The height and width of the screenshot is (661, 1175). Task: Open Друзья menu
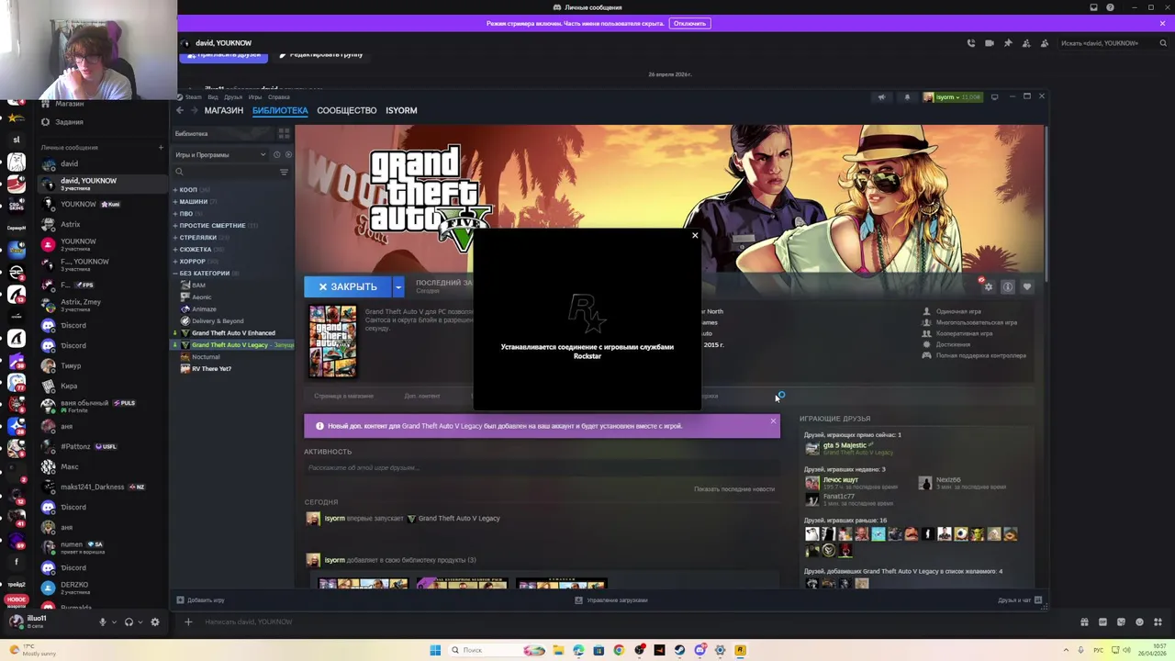coord(233,96)
